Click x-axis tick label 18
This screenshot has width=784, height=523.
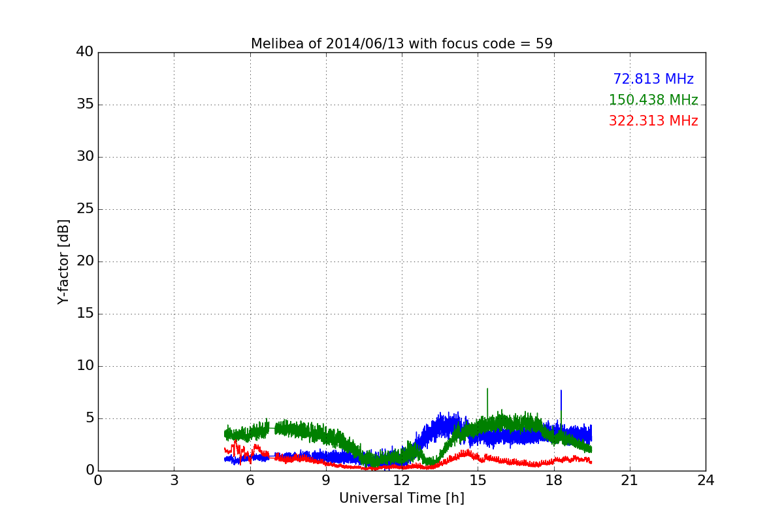(x=554, y=480)
